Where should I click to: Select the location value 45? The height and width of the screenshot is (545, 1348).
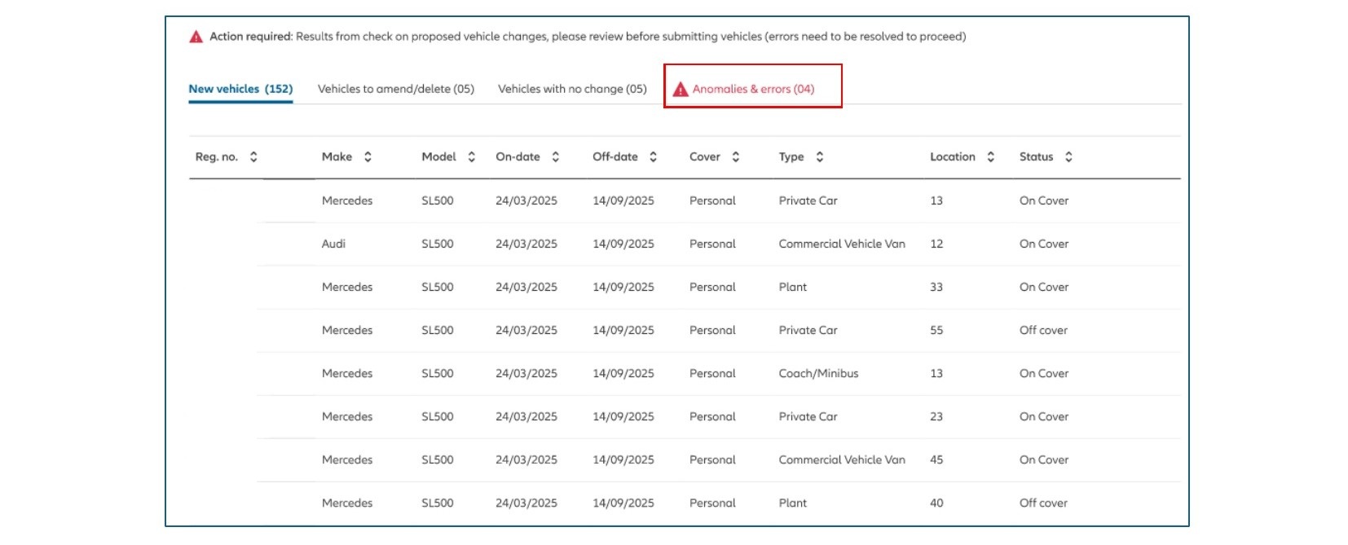(936, 459)
